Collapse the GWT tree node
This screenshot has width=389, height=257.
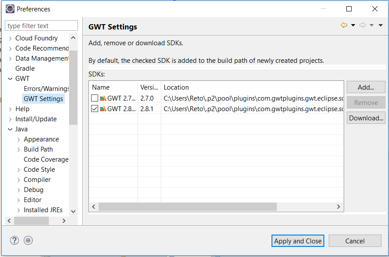(10, 79)
